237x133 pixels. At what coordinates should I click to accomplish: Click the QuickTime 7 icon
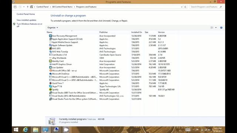[50, 83]
